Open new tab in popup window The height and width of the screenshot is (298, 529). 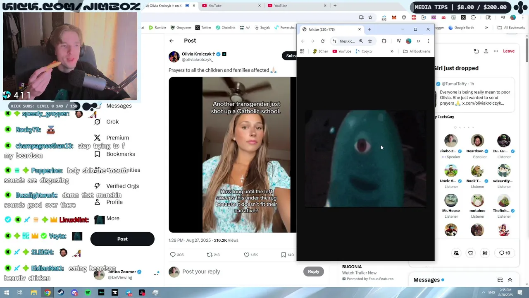click(369, 29)
